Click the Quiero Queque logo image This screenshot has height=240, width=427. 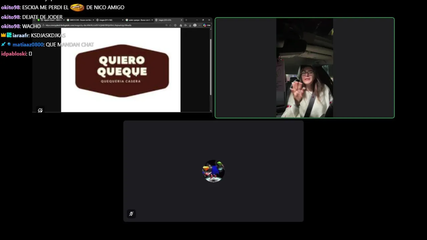pyautogui.click(x=122, y=71)
